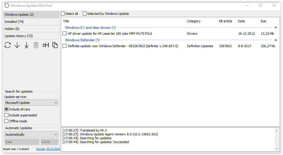
Task: Collapse the Windows 8.1 drivers group
Action: [x=276, y=28]
